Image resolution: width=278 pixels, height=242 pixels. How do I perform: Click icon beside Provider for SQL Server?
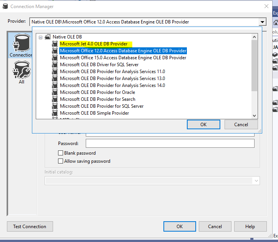click(55, 106)
